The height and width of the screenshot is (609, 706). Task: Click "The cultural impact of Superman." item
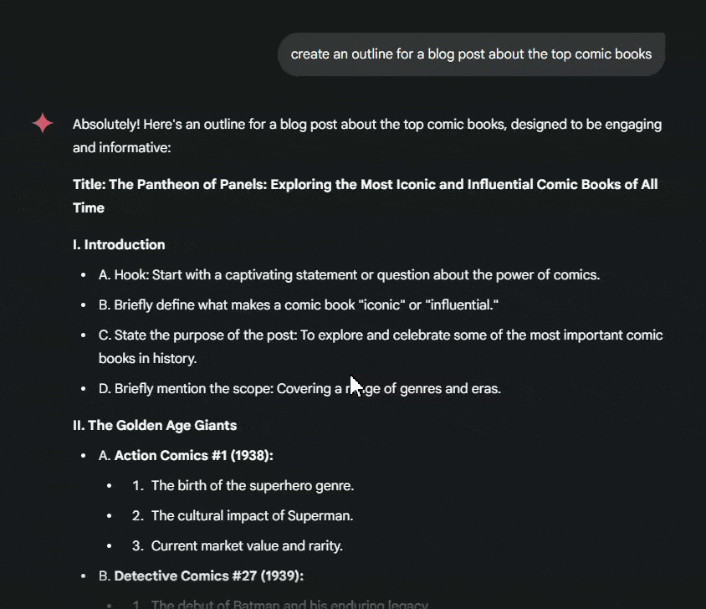(252, 516)
